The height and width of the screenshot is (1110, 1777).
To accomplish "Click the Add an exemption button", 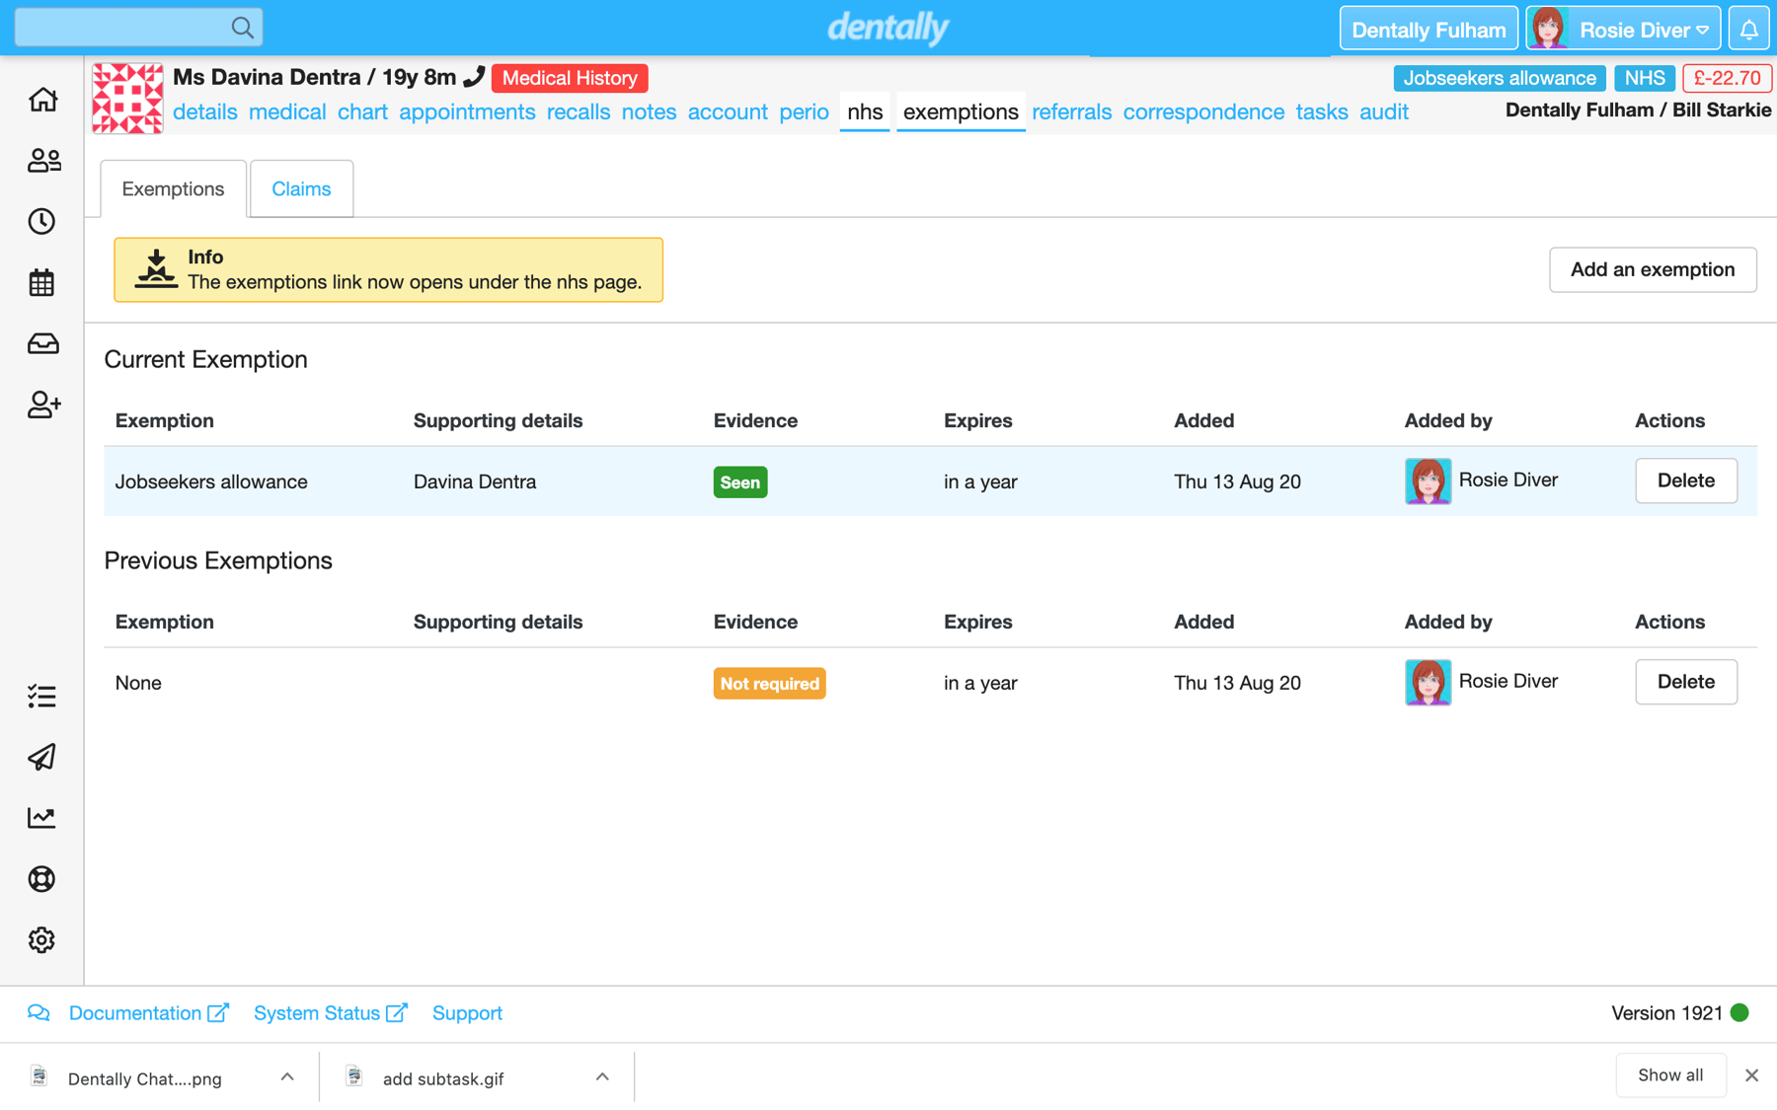I will pos(1652,269).
